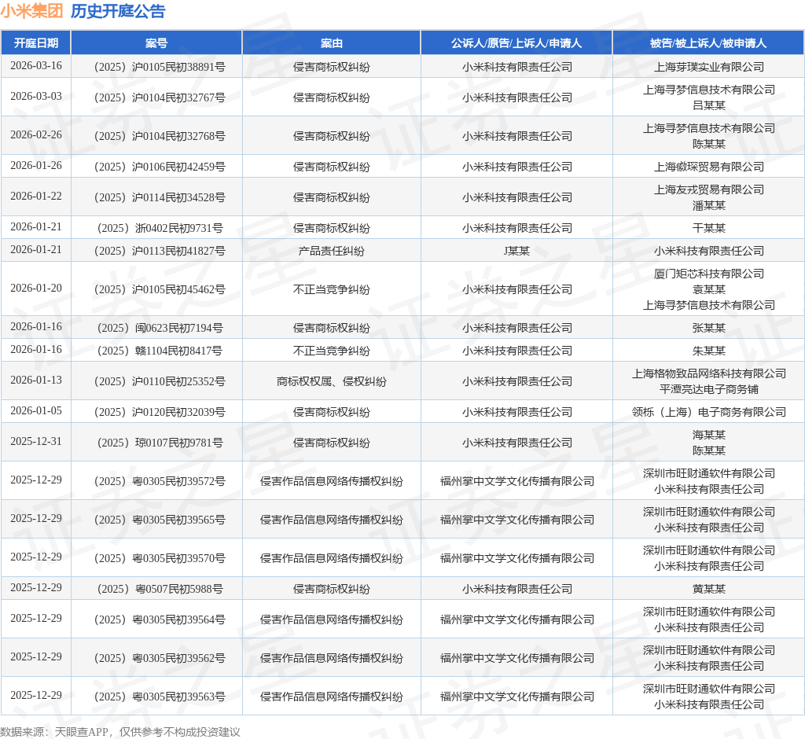
Task: Click 小米科技有限责任公司 defendant in the J某某 row
Action: click(708, 251)
